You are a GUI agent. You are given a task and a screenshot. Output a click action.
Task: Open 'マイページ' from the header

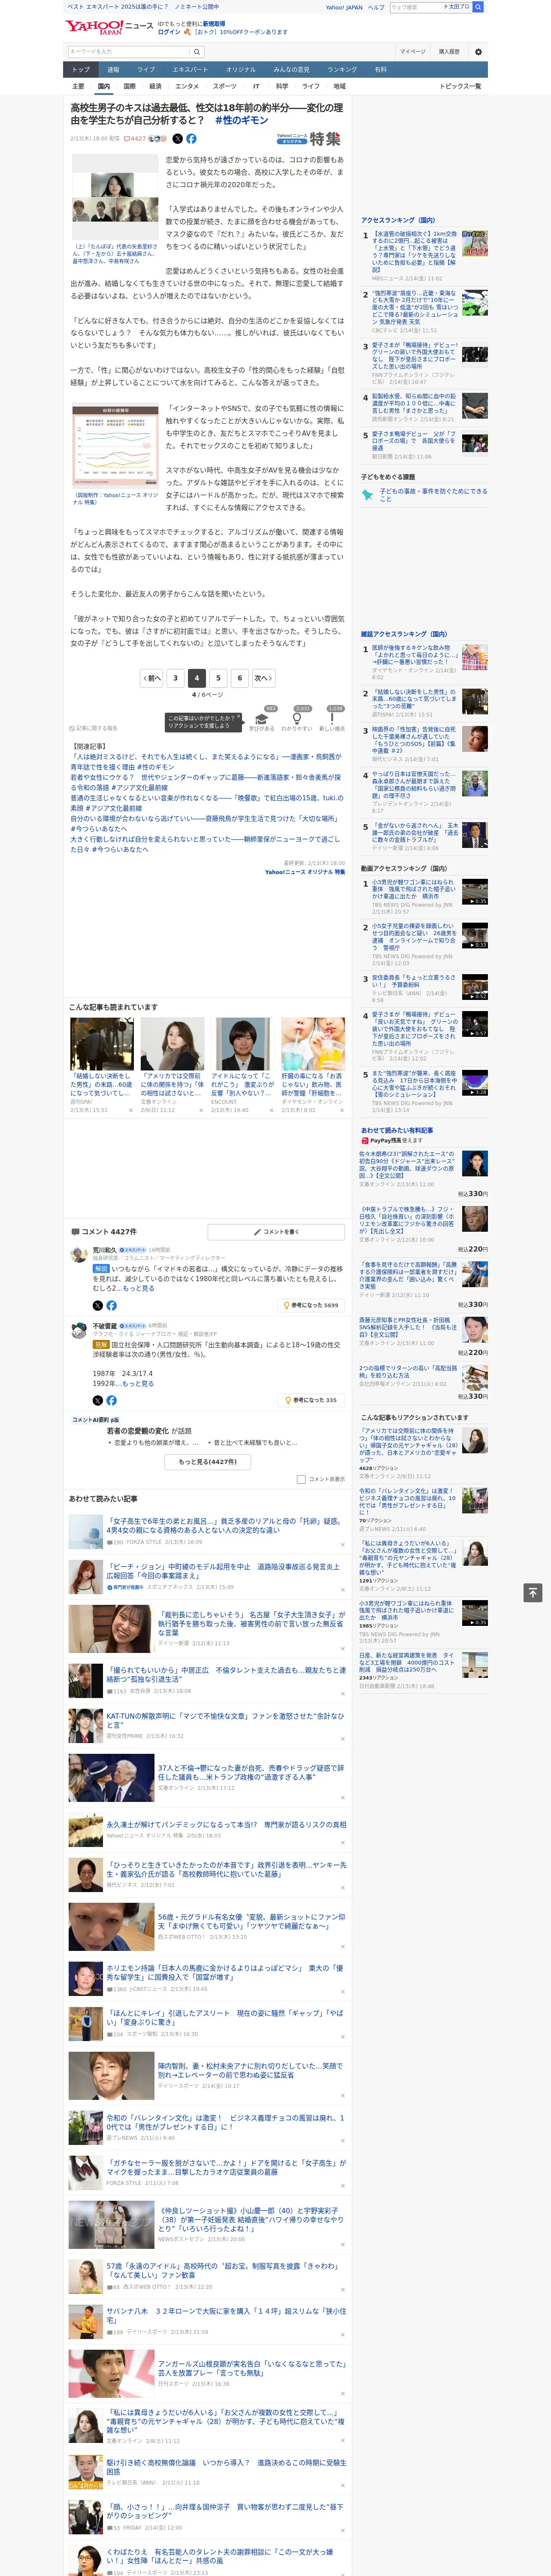click(413, 52)
